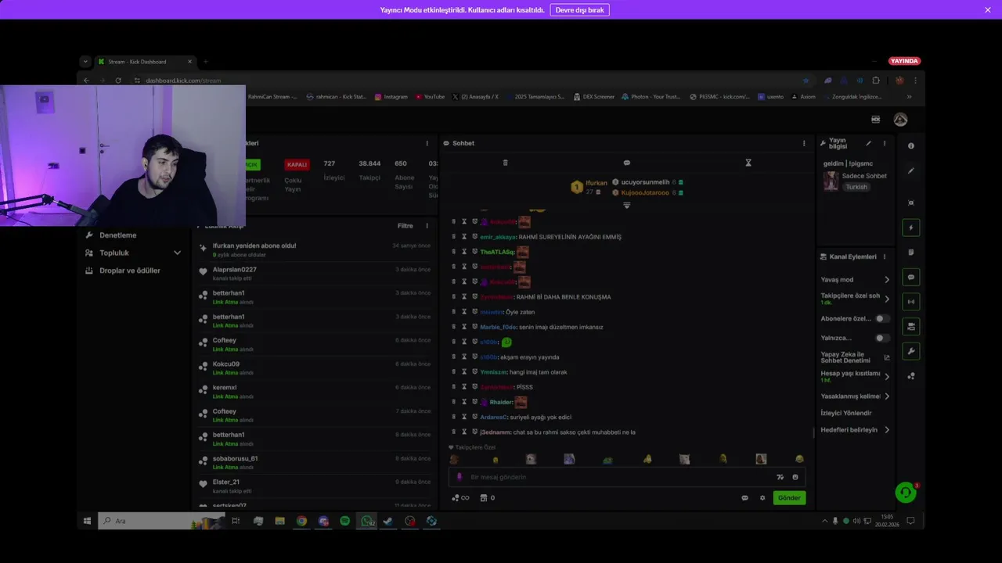Open the Kanal Eylemleri three-dot menu

(x=885, y=256)
